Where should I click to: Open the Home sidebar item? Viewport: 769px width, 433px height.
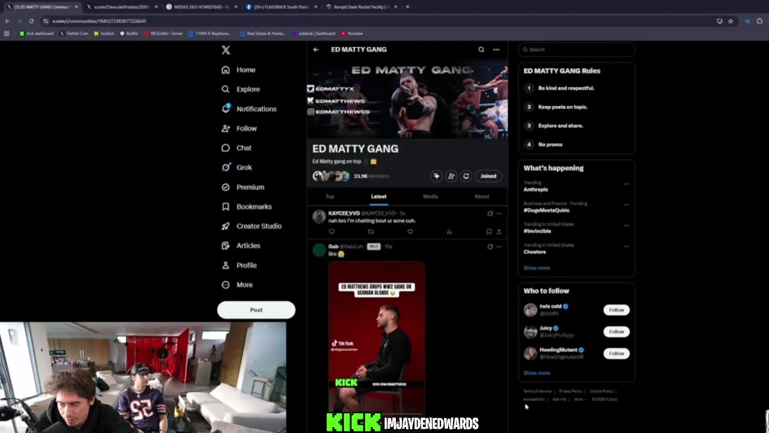(x=239, y=70)
